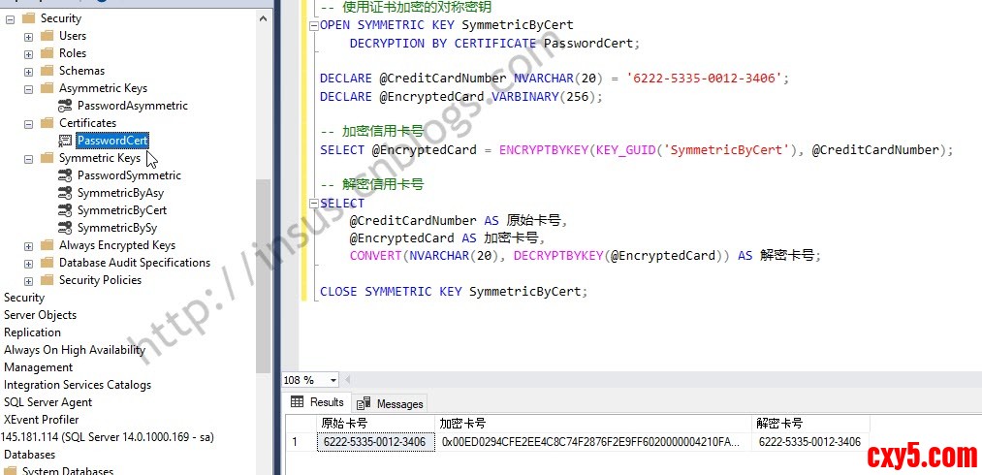Click the Object Explorer vertical scrollbar thumb
This screenshot has width=982, height=475.
[x=264, y=275]
